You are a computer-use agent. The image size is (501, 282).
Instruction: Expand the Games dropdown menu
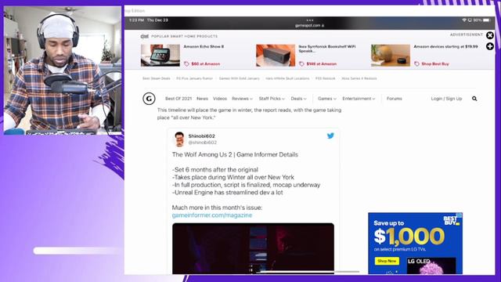tap(327, 99)
